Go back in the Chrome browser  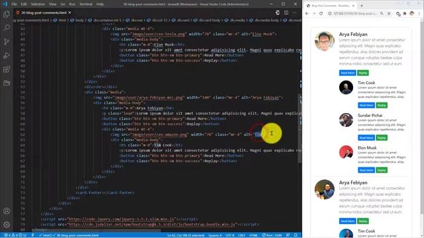click(x=307, y=13)
